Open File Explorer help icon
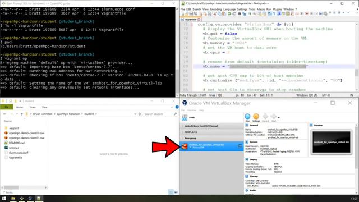Viewport: 359px width, 202px height. [x=177, y=107]
